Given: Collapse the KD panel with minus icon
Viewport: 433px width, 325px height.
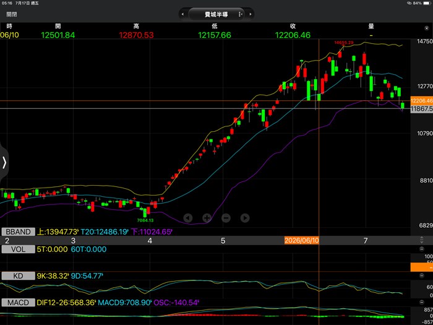Looking at the screenshot, I should pos(422,275).
